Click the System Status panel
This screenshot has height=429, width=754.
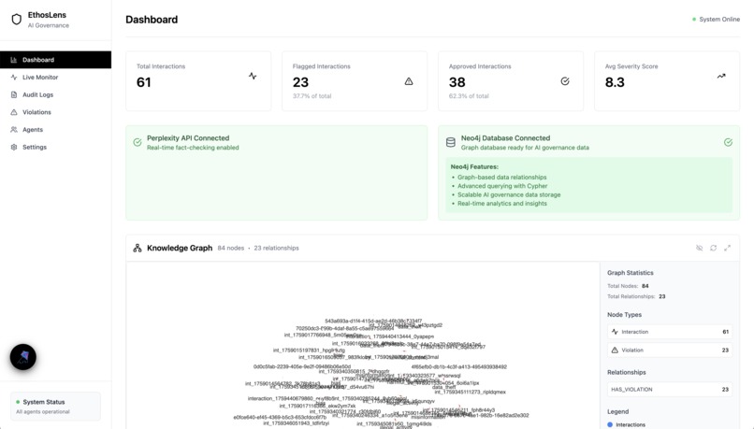click(x=56, y=407)
